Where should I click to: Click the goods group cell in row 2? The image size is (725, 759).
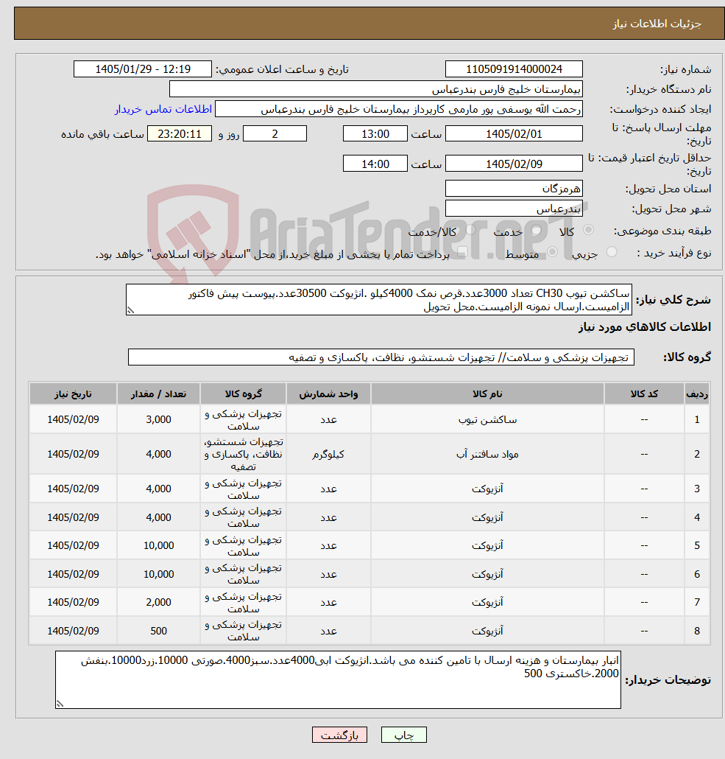[244, 454]
